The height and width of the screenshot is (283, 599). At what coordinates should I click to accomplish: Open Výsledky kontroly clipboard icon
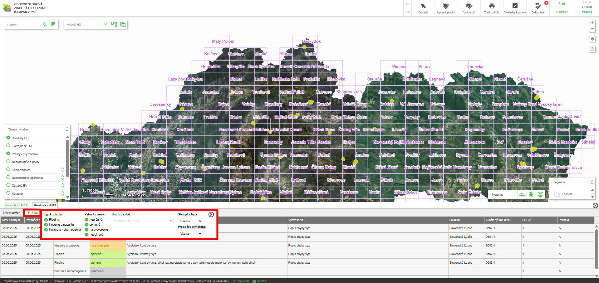click(x=515, y=6)
